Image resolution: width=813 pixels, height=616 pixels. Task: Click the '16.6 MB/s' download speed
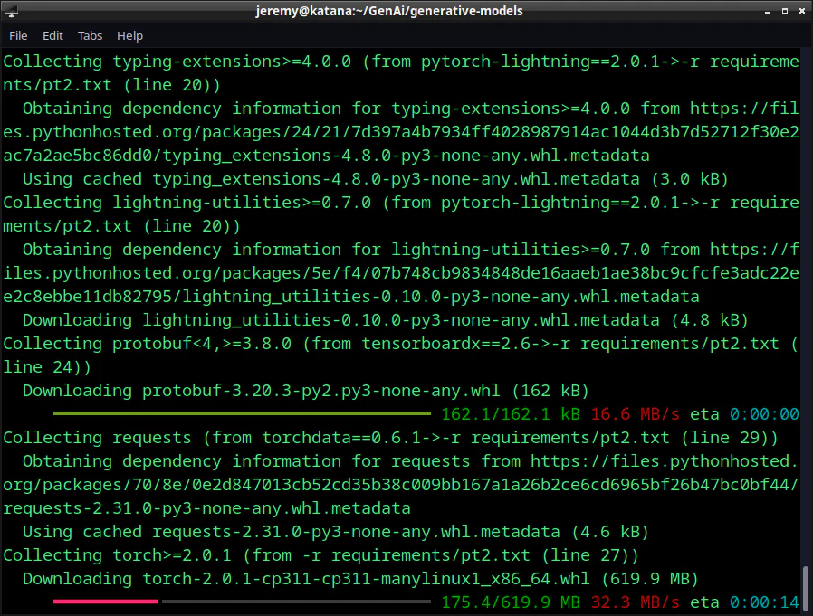[x=636, y=414]
